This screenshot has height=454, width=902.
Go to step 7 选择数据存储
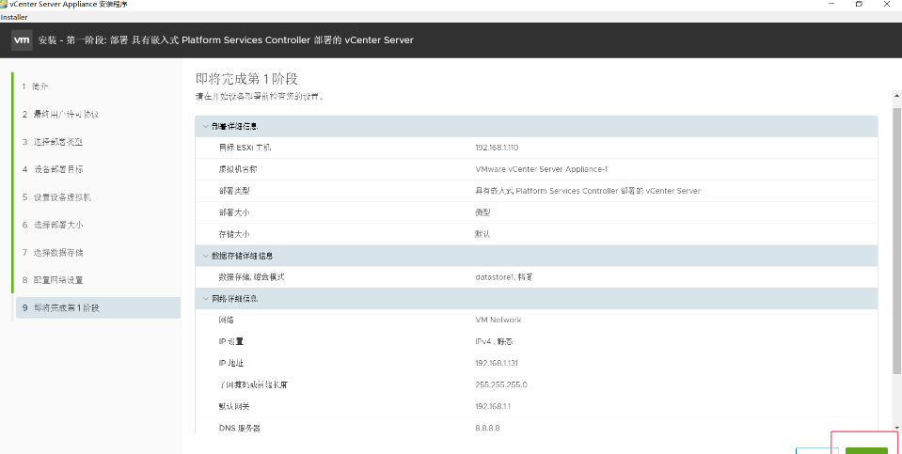pyautogui.click(x=53, y=252)
